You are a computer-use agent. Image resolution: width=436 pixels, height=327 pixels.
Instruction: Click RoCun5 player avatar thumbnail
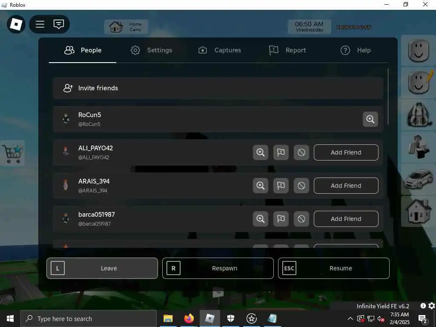click(66, 119)
